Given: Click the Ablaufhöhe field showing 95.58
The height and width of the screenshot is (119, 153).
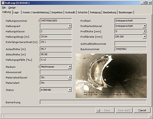Looking at the screenshot, I should pos(56,54).
